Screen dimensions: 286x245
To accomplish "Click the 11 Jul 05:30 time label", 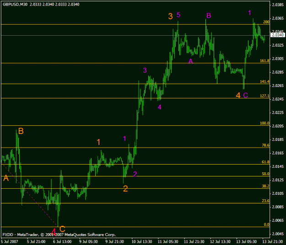I will point(168,242).
